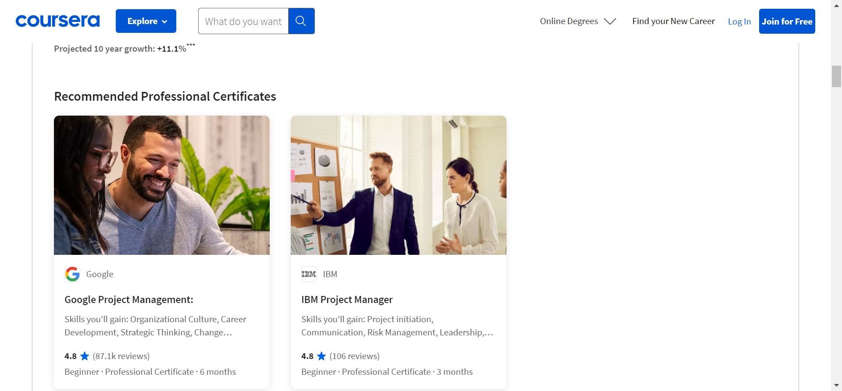Select the Google Project Management title
842x391 pixels.
pyautogui.click(x=128, y=299)
